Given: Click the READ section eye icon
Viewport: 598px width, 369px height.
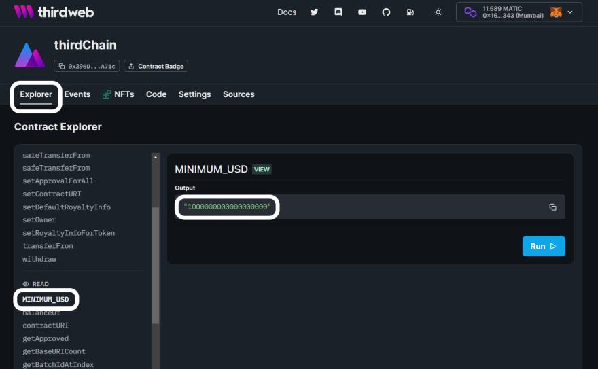Looking at the screenshot, I should [26, 284].
